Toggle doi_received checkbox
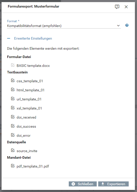Image resolution: width=137 pixels, height=192 pixels. coord(13,117)
